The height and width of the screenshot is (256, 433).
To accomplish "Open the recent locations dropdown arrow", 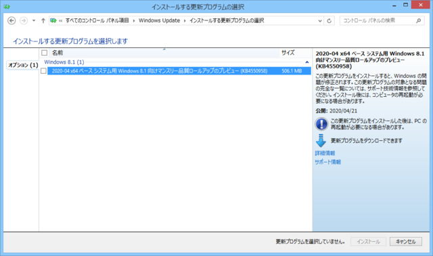I will (x=34, y=21).
